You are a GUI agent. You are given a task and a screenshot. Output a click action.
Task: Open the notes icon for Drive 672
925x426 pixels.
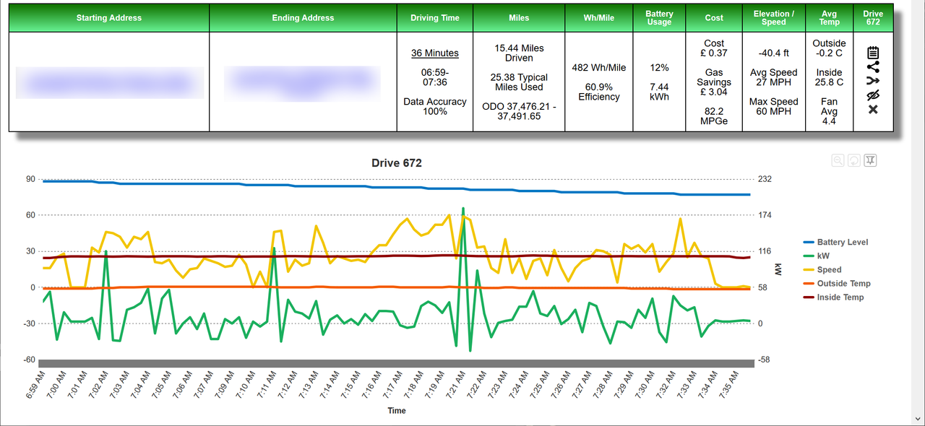pyautogui.click(x=872, y=53)
